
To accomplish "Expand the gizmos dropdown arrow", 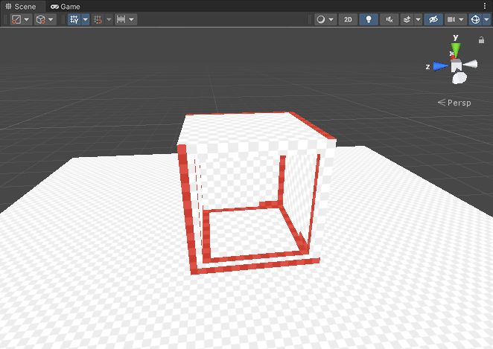I will pos(486,19).
